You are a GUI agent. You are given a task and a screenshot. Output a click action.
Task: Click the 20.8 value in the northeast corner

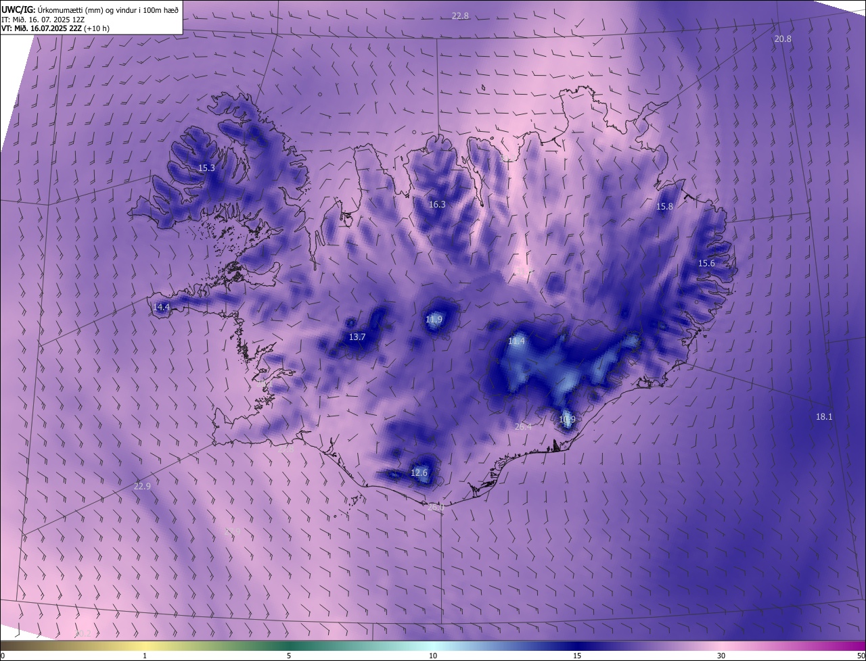pos(783,39)
